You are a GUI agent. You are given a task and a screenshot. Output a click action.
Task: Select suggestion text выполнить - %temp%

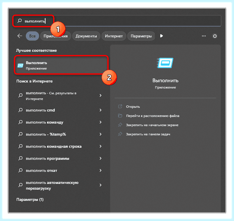tap(46, 134)
